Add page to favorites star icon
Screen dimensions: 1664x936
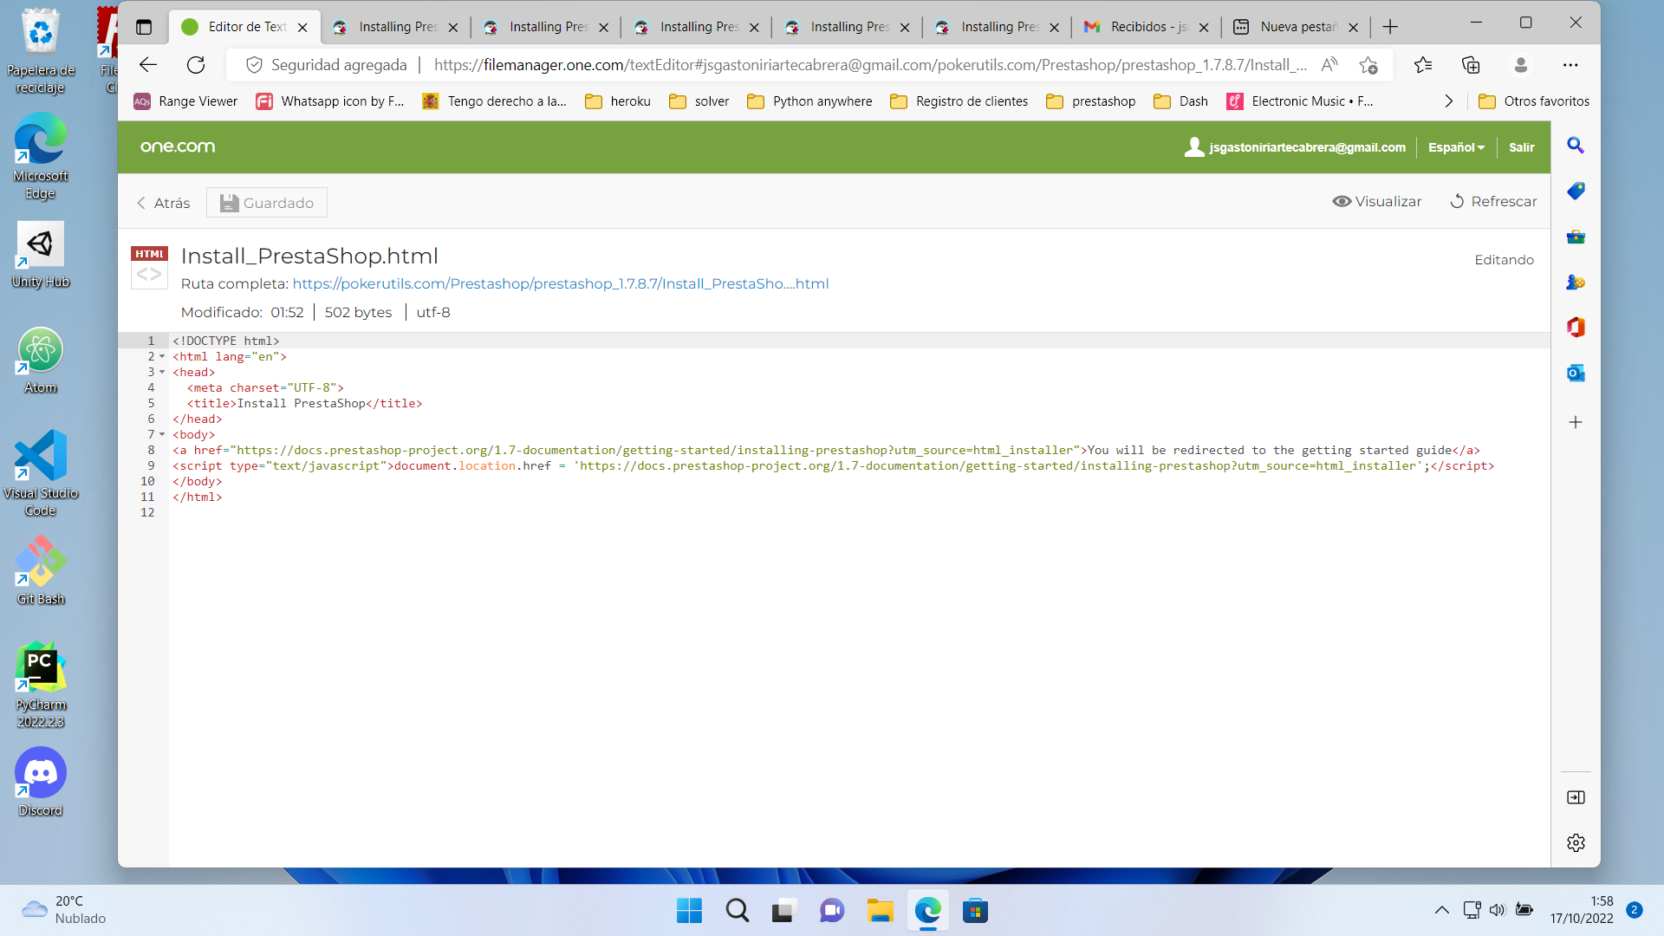click(1368, 65)
